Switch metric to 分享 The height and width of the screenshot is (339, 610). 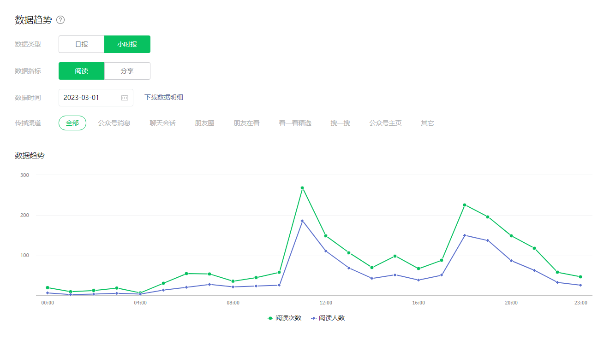[x=127, y=71]
